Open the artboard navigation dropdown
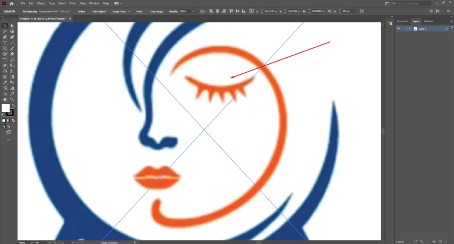Screen dimensions: 454x244 tap(73, 242)
